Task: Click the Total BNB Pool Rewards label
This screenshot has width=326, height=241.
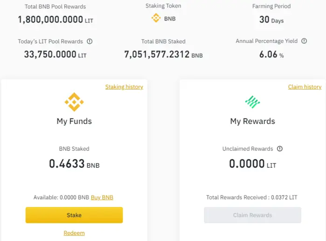Action: click(55, 7)
